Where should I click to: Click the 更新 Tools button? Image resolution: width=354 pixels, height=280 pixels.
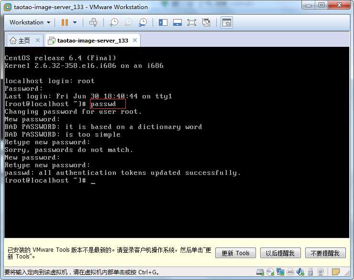tap(235, 253)
